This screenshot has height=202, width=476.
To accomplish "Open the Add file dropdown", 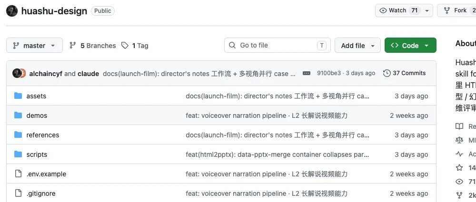I will 357,46.
